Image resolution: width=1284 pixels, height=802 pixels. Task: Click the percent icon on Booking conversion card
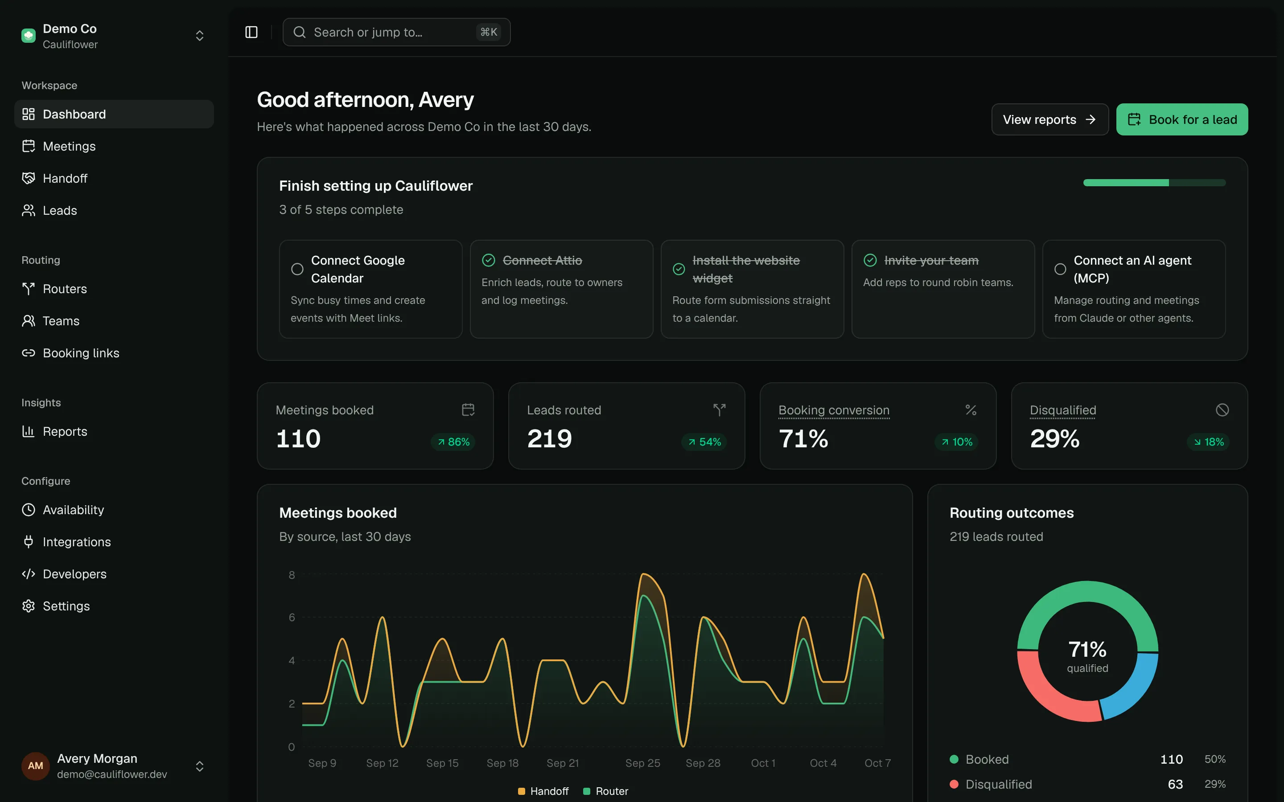click(x=971, y=409)
